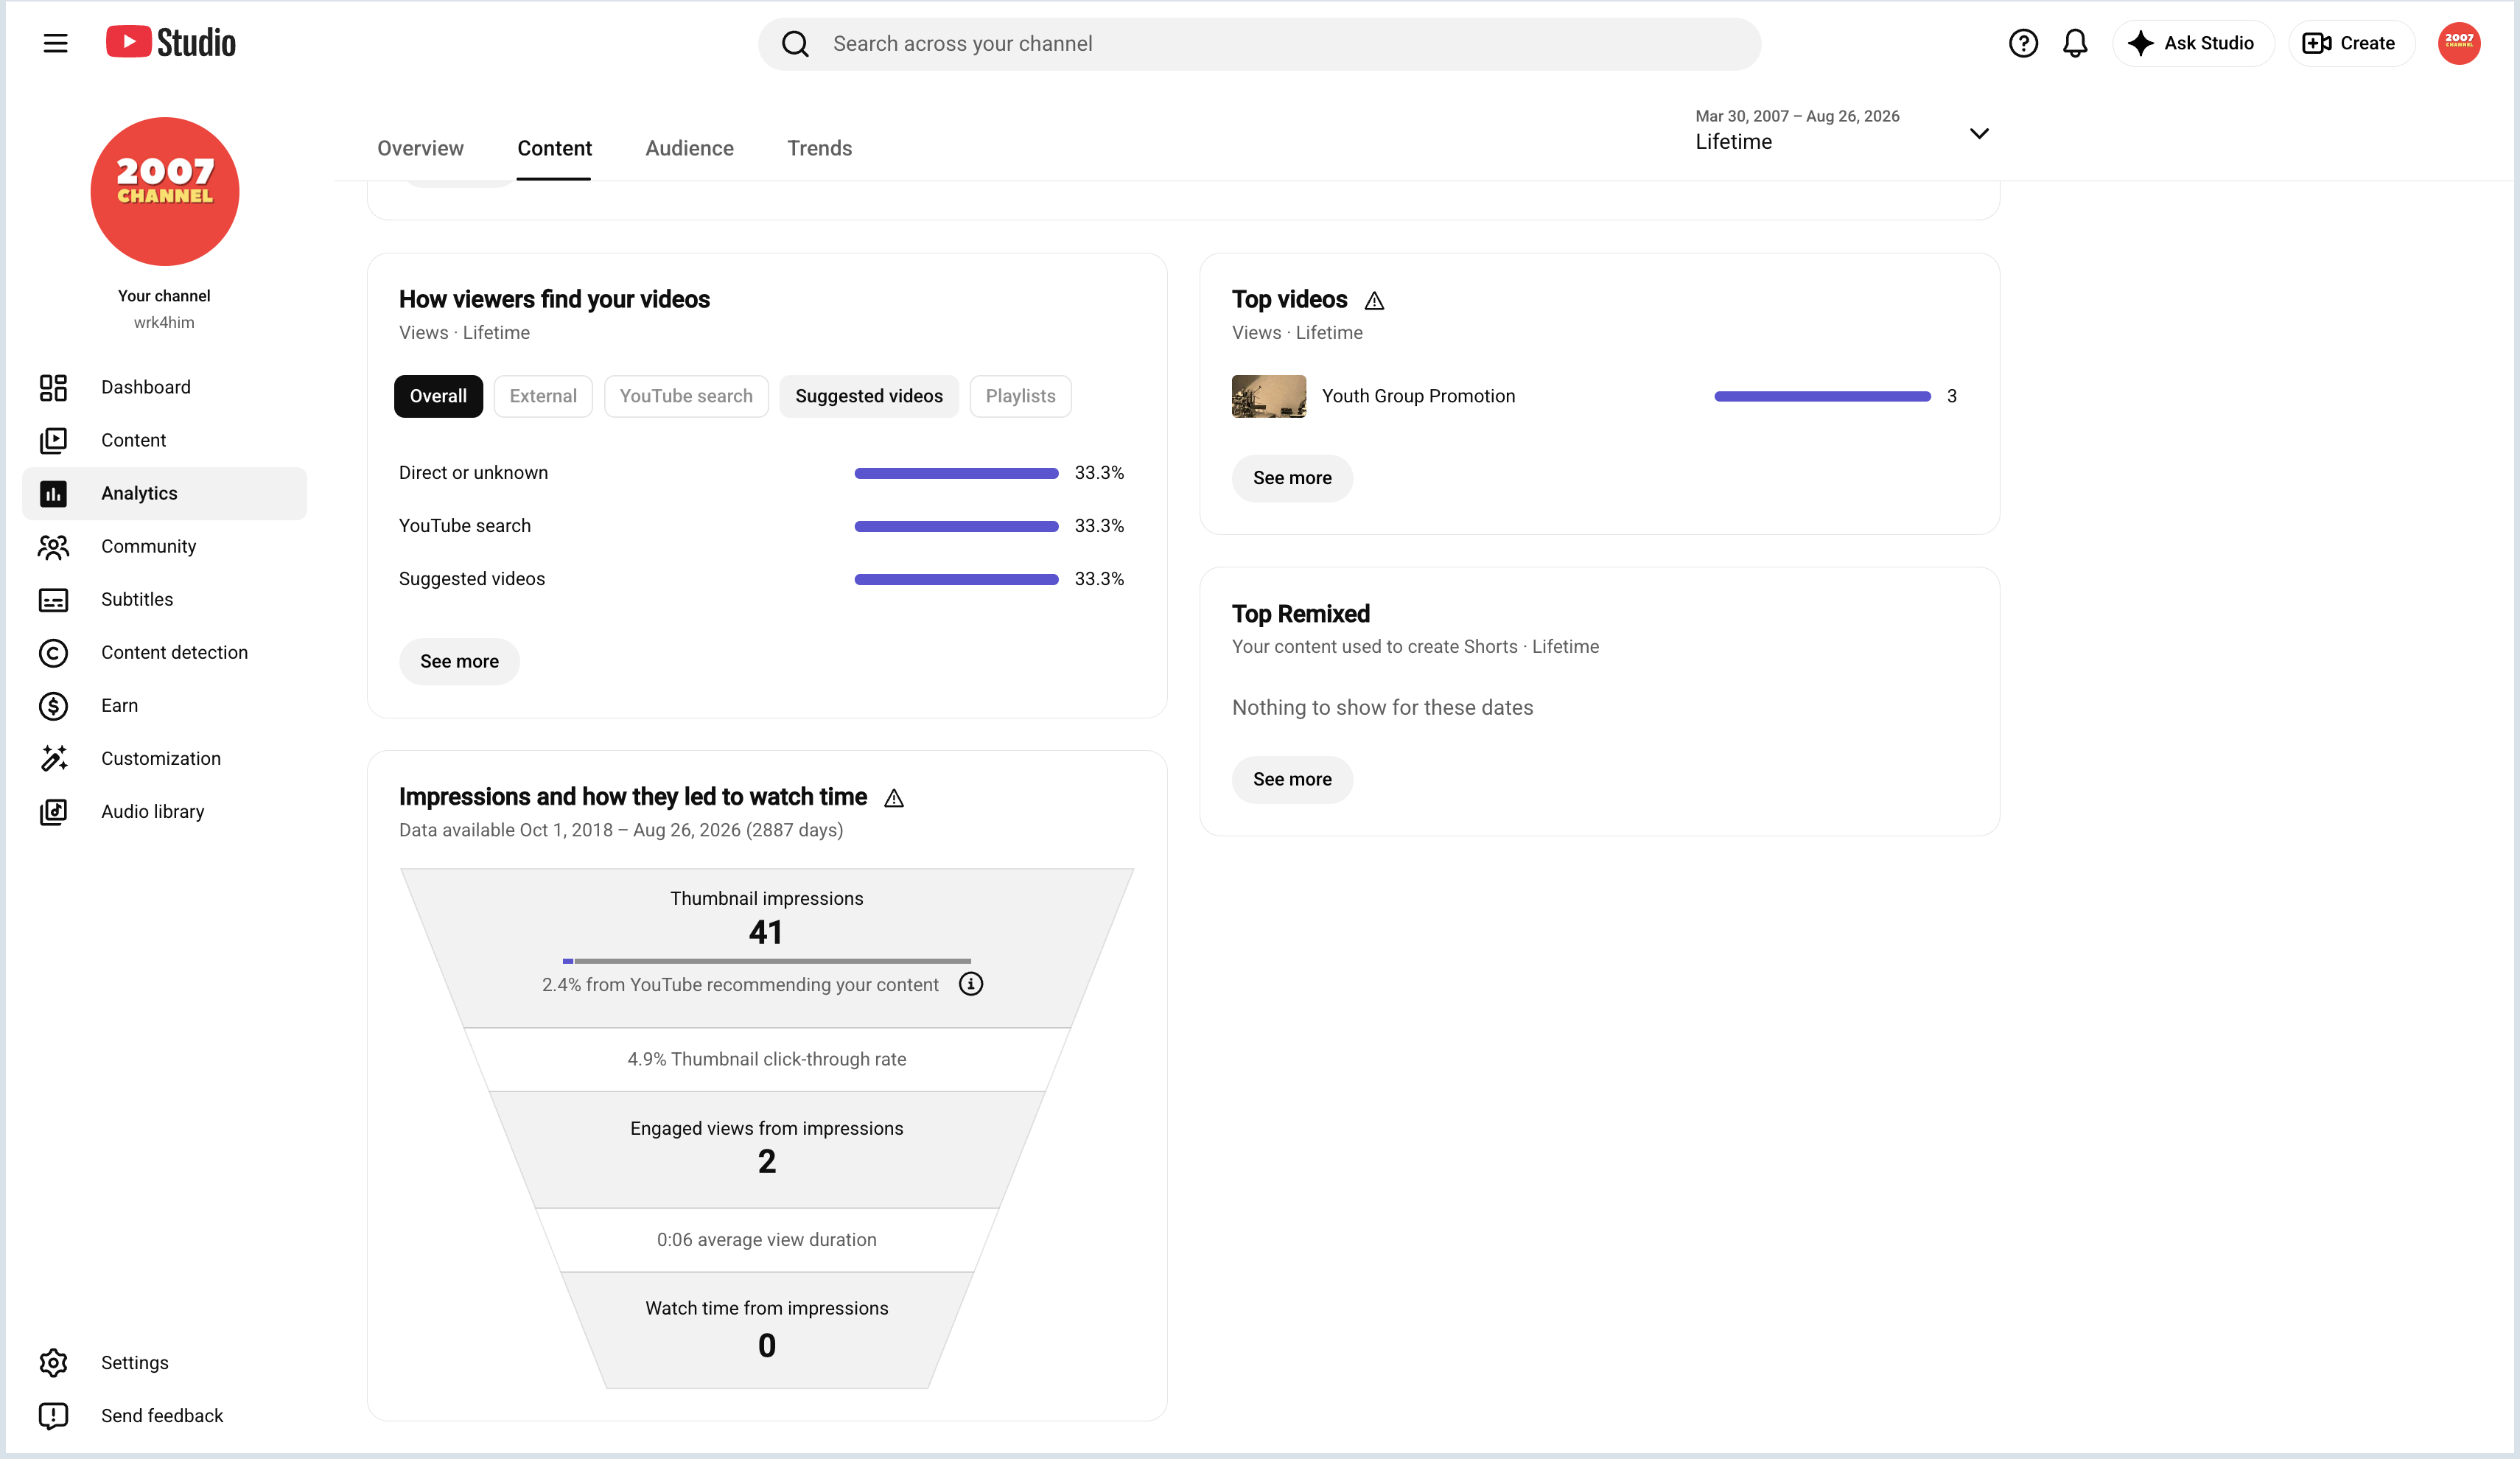The height and width of the screenshot is (1459, 2520).
Task: Open the Help question mark icon
Action: point(2023,43)
